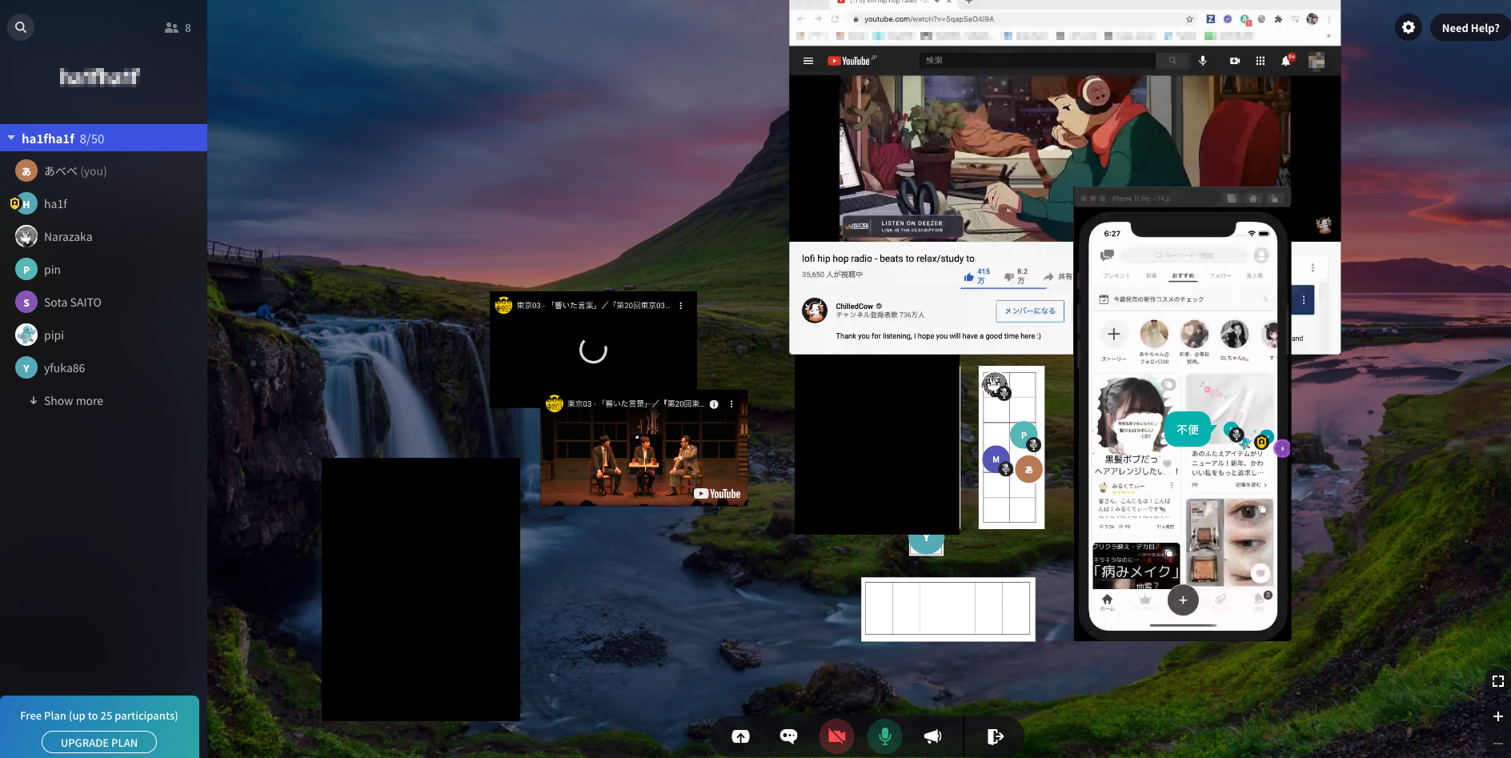Click the メンバーになる membership button
The width and height of the screenshot is (1511, 758).
coord(1030,311)
